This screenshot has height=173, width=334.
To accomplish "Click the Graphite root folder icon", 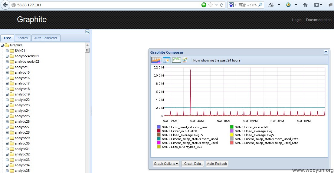I will [x=7, y=45].
